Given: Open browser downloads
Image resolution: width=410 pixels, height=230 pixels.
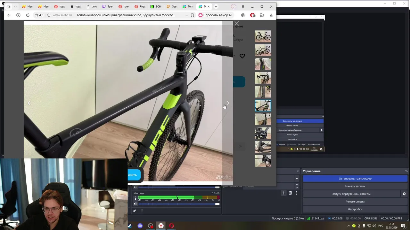Looking at the screenshot, I should coord(271,15).
